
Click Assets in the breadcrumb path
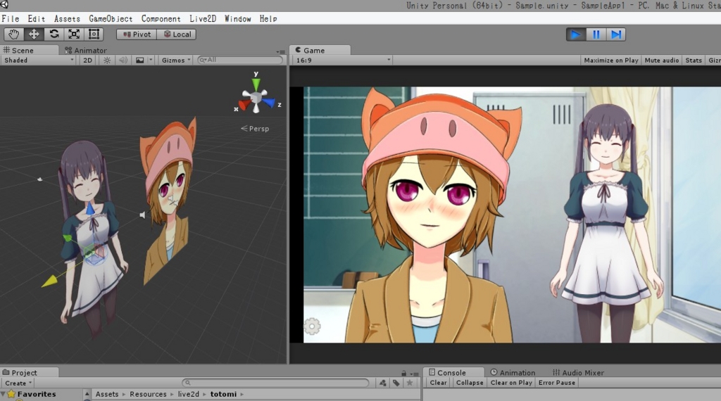[107, 394]
